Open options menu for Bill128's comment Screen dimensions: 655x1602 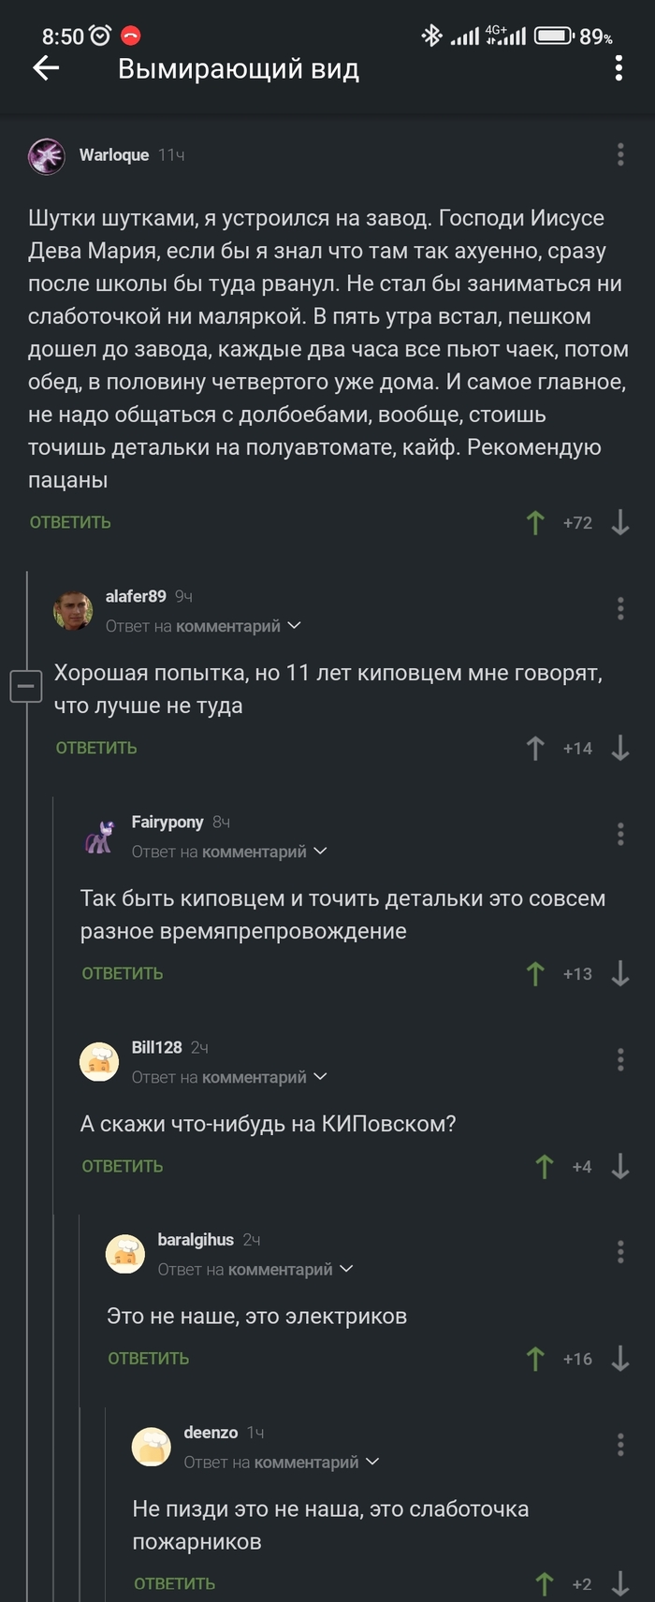[x=619, y=1059]
